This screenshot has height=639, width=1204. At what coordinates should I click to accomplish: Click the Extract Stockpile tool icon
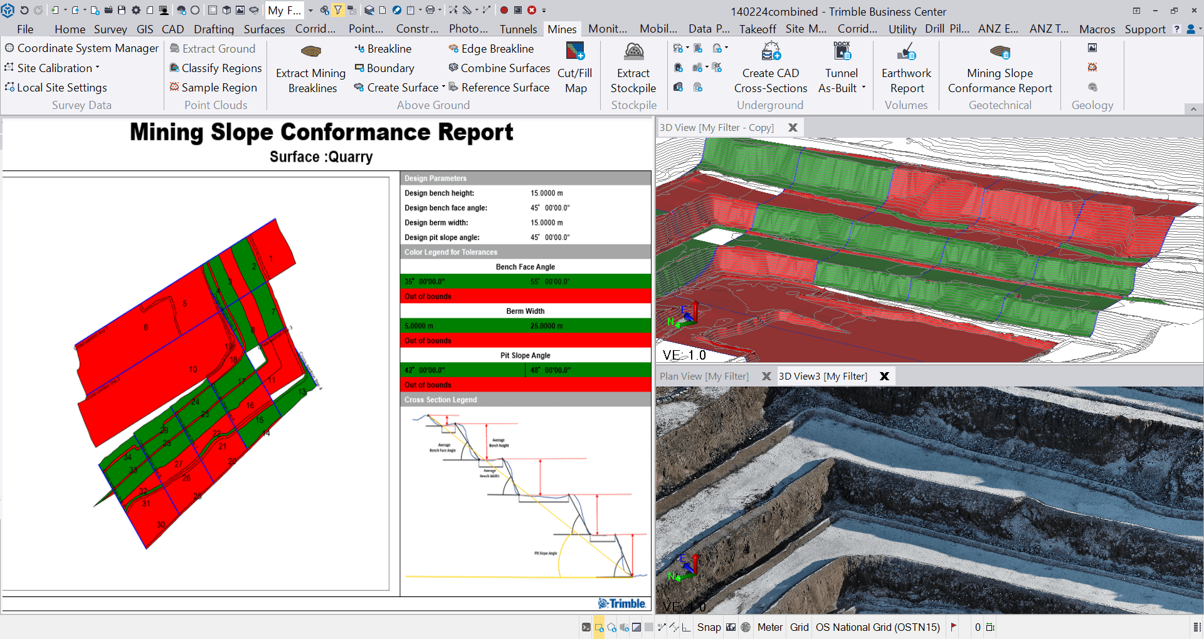(633, 51)
